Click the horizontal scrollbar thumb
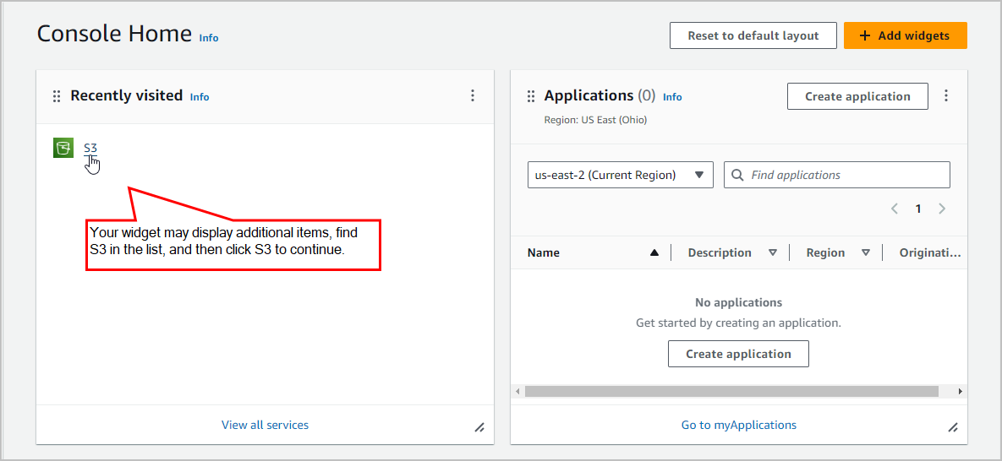Image resolution: width=1002 pixels, height=461 pixels. pyautogui.click(x=731, y=392)
